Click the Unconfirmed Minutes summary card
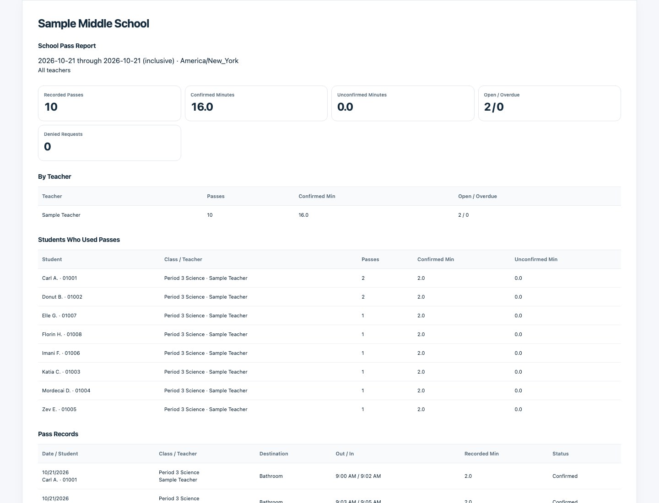The image size is (659, 503). [403, 103]
